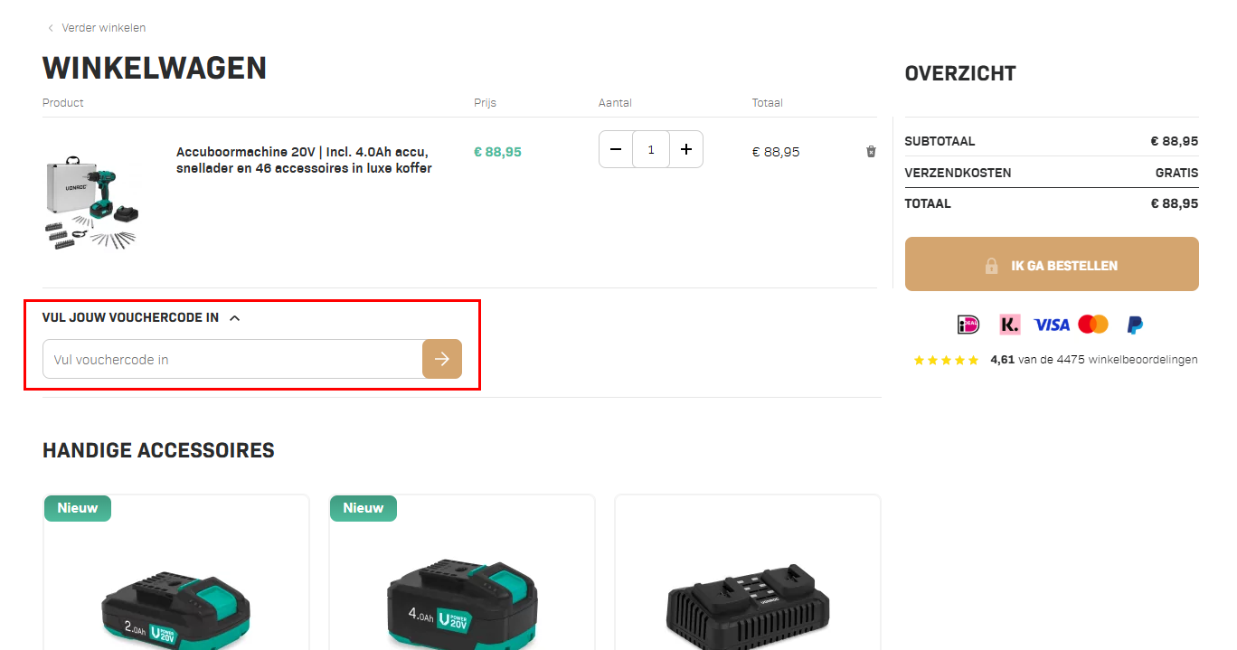Click the Visa payment logo
Screen dimensions: 1237x650
tap(1052, 325)
